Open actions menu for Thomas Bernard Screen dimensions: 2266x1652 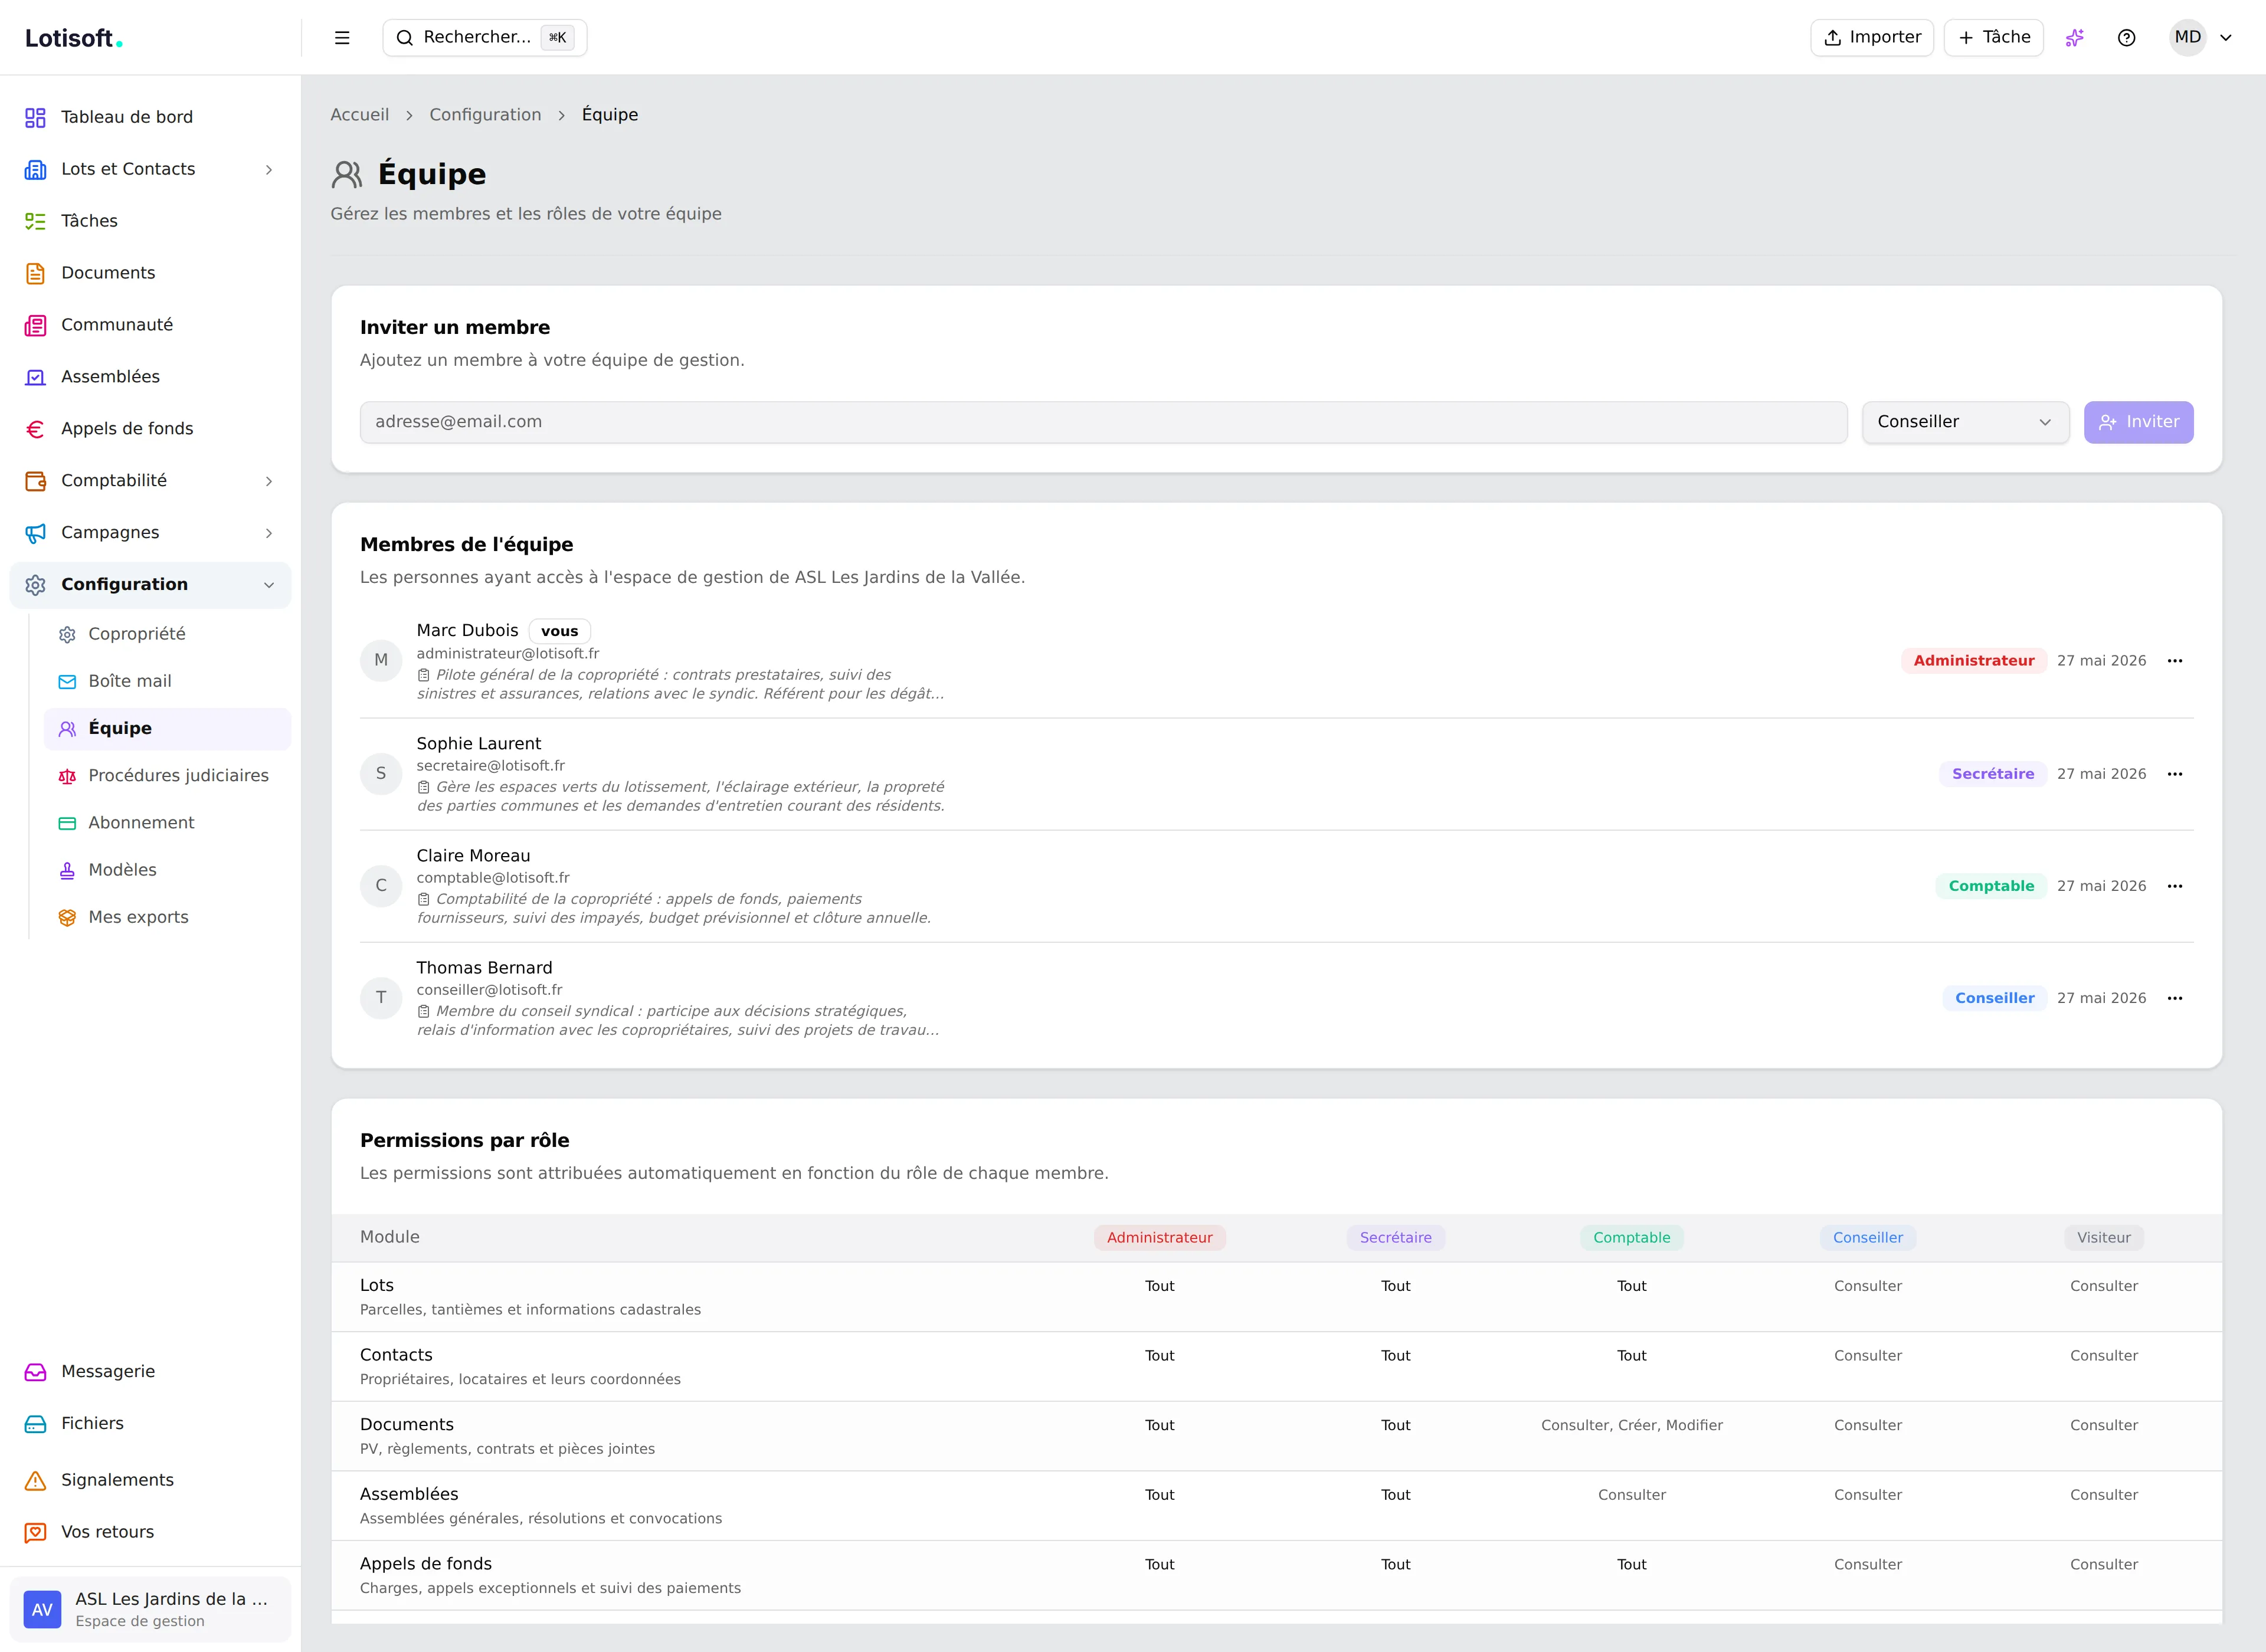click(x=2175, y=998)
